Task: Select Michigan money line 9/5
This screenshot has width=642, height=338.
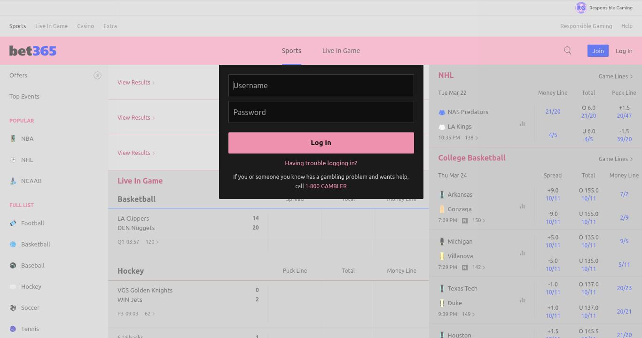Action: (624, 241)
